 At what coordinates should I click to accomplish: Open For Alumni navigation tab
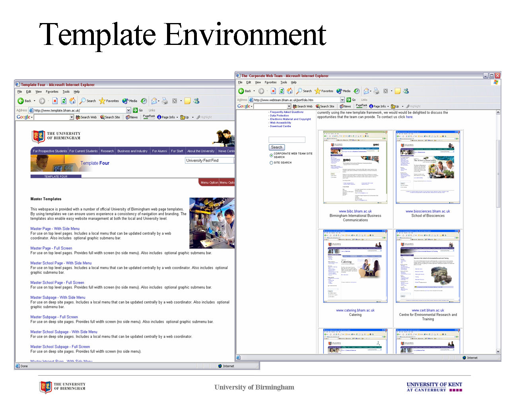pos(159,151)
